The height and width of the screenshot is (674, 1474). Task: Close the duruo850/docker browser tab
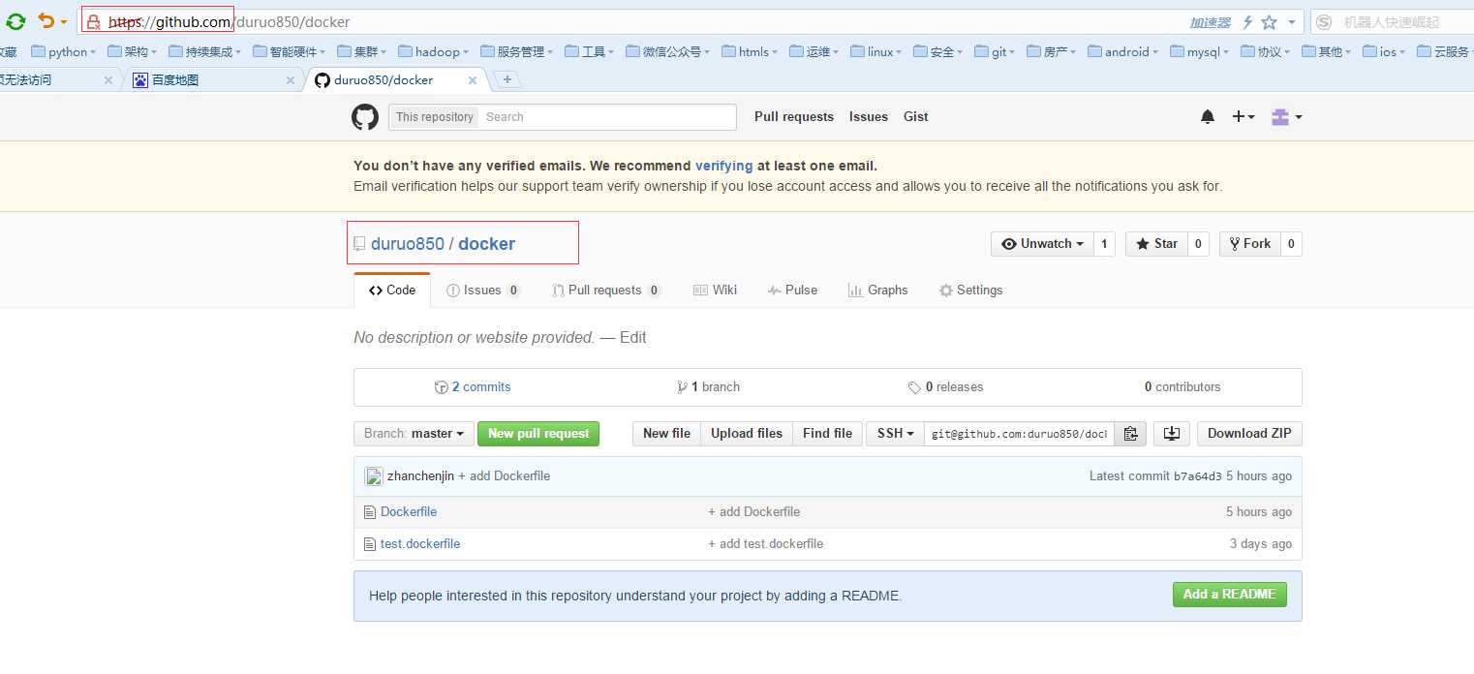click(x=473, y=80)
